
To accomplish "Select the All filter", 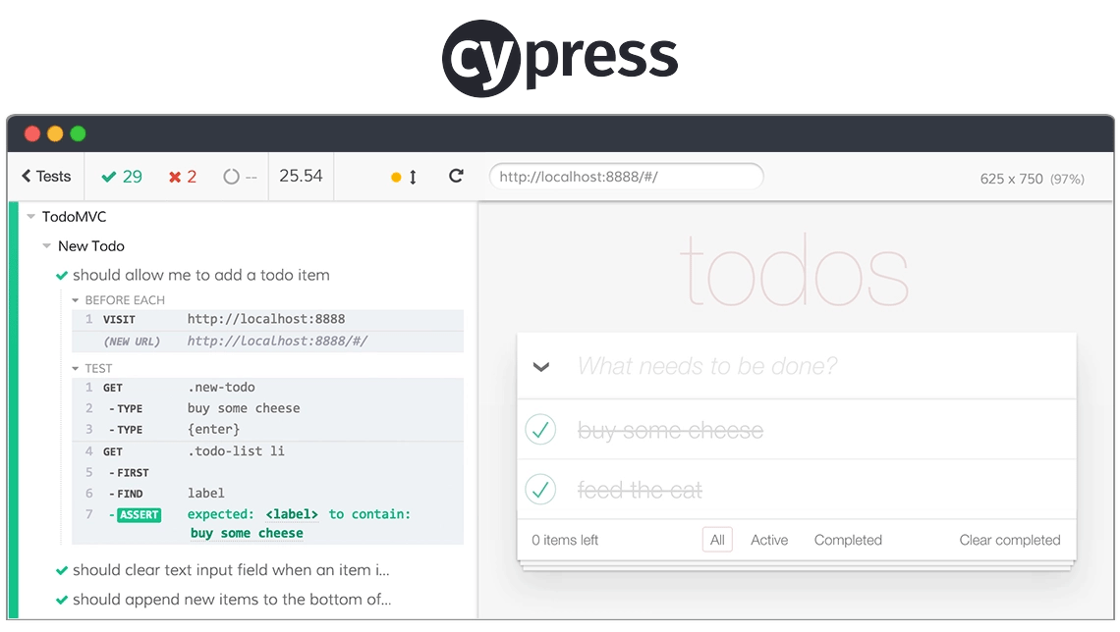I will point(717,540).
